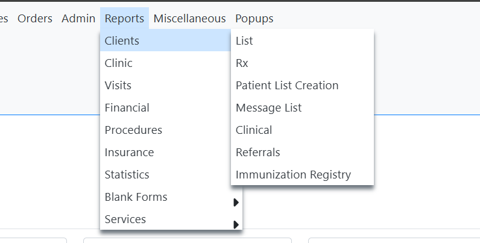Expand the Services submenu arrow
The image size is (480, 243).
point(236,225)
